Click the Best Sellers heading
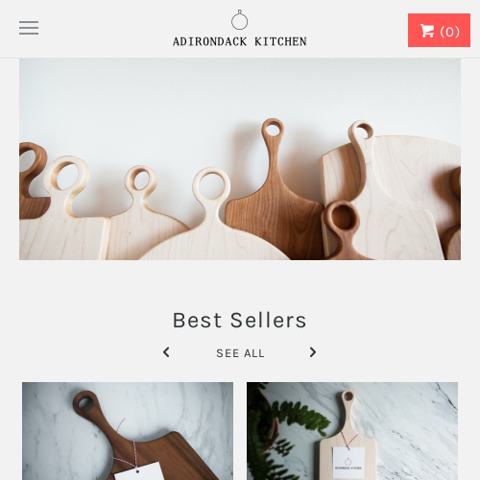This screenshot has height=480, width=480. click(240, 321)
